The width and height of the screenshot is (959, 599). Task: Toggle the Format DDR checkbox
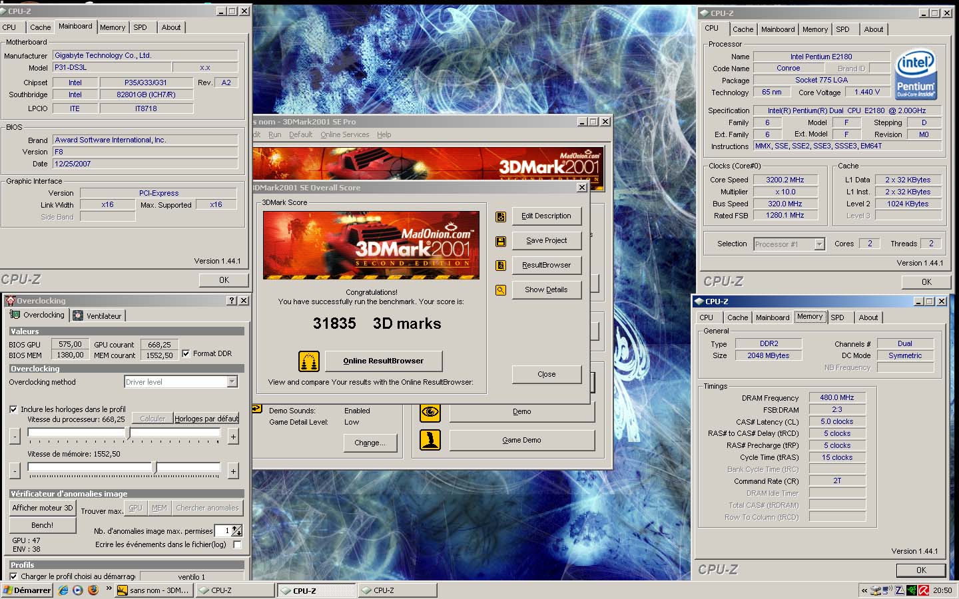(186, 353)
